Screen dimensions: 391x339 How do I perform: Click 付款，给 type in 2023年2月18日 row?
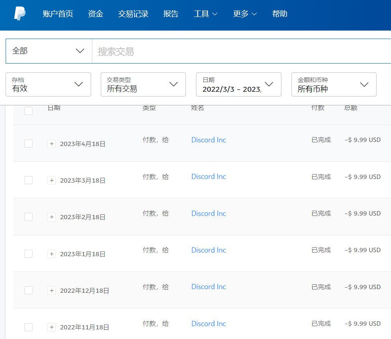pyautogui.click(x=156, y=214)
